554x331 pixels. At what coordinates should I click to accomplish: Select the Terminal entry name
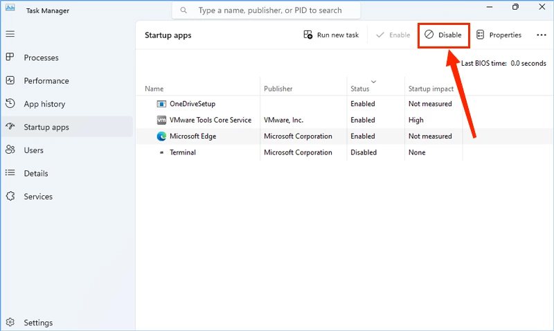tap(182, 152)
